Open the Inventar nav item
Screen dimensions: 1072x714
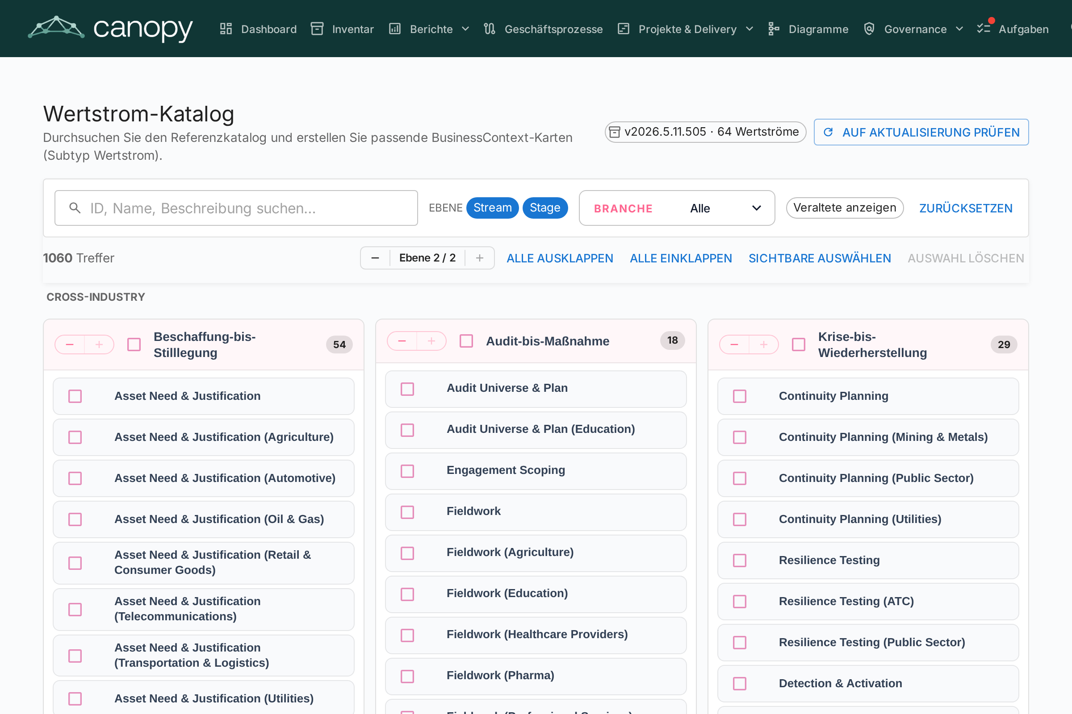[x=342, y=29]
